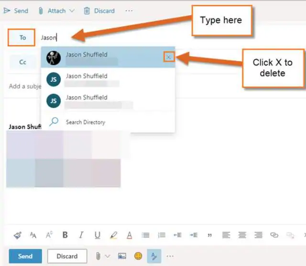Image resolution: width=306 pixels, height=266 pixels.
Task: Click Discard with trash icon at top
Action: [99, 11]
